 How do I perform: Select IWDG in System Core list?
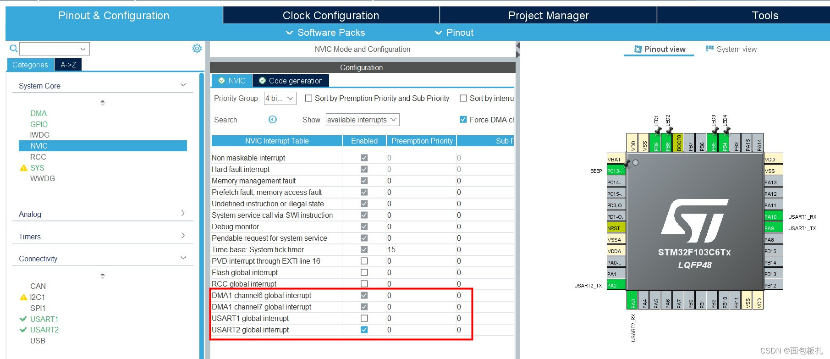39,135
